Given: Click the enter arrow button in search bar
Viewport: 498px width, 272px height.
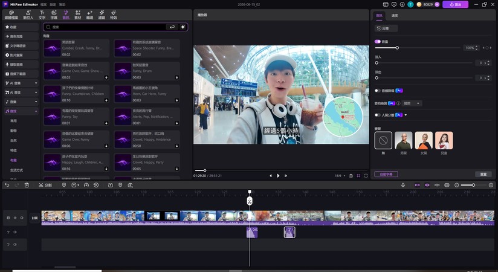Looking at the screenshot, I should (x=172, y=27).
